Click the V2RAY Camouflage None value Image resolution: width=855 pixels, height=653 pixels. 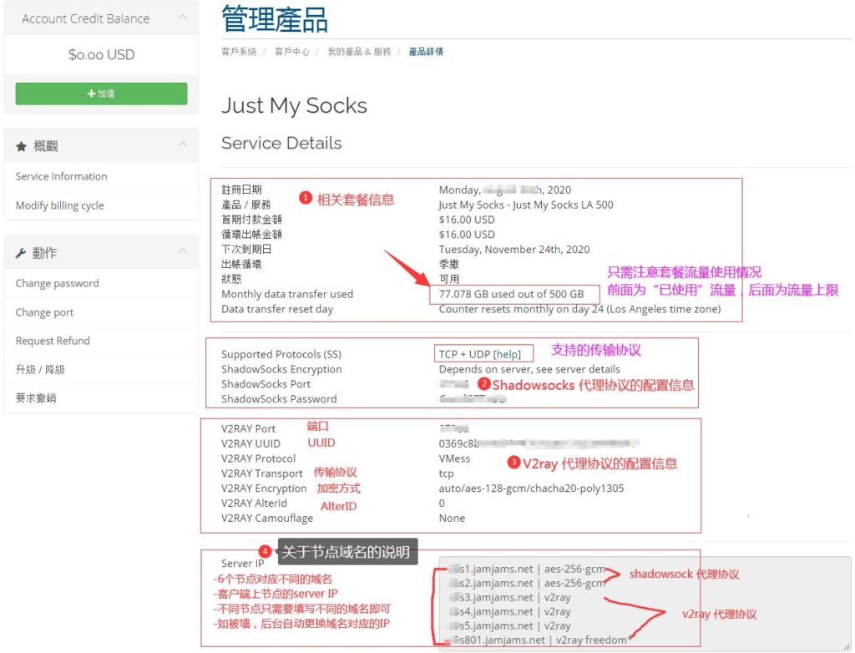pyautogui.click(x=452, y=518)
